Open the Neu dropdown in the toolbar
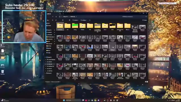This screenshot has height=102, width=181. coord(48,20)
